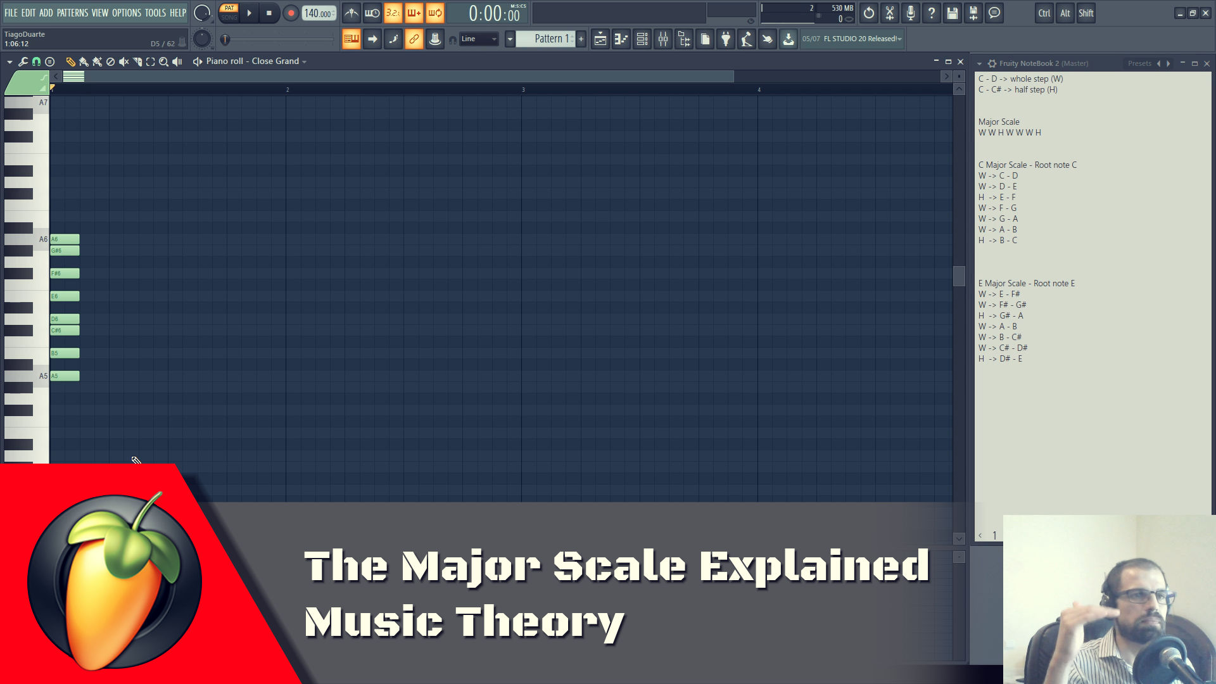Open the piano roll options menu arrow
The height and width of the screenshot is (684, 1216).
click(x=9, y=61)
